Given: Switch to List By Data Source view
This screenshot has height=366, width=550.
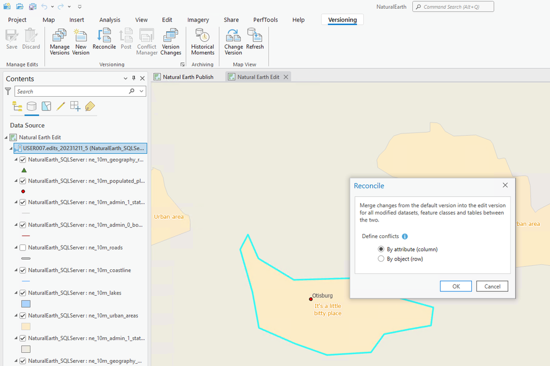Looking at the screenshot, I should (x=32, y=106).
